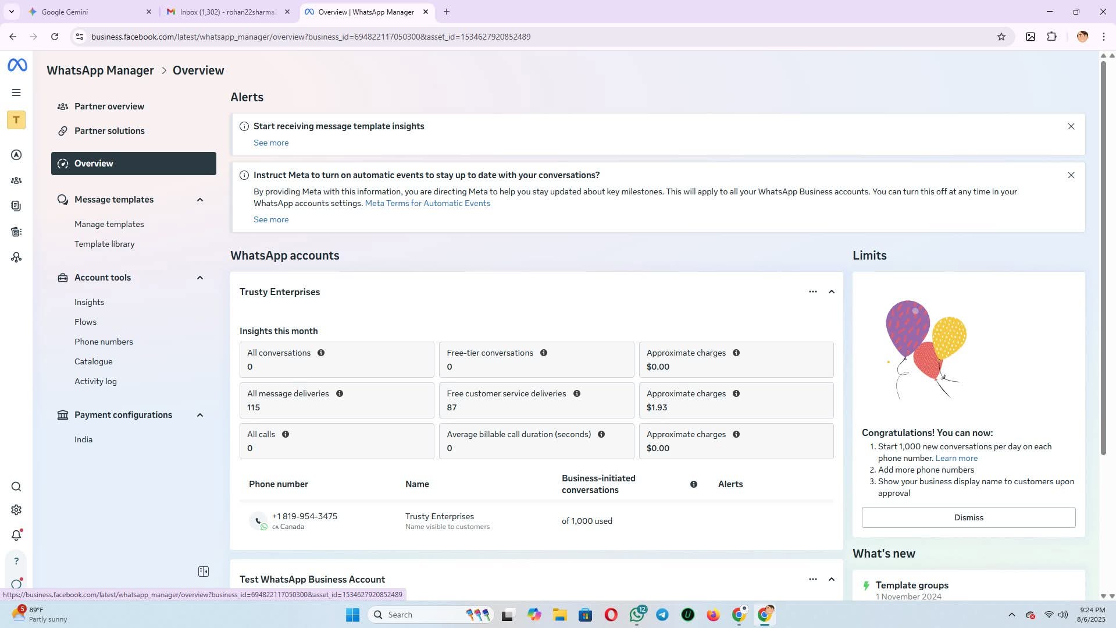Open the network nodes icon in the left rail
Screen dimensions: 1116x628
16,257
